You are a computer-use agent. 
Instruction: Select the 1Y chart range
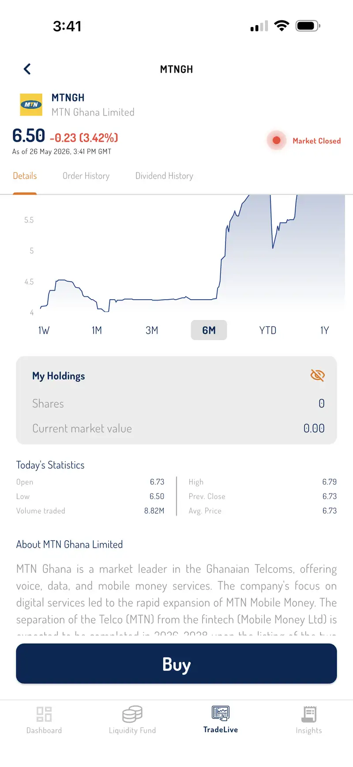point(324,330)
